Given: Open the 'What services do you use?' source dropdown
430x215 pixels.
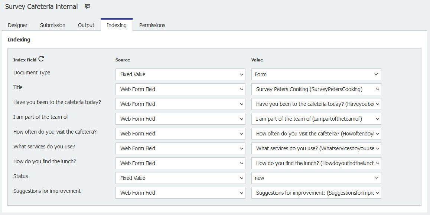Looking at the screenshot, I should tap(180, 148).
